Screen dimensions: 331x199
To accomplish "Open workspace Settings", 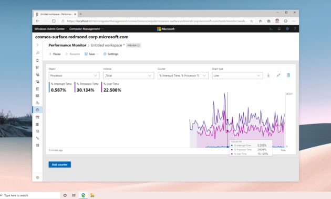I will point(111,54).
